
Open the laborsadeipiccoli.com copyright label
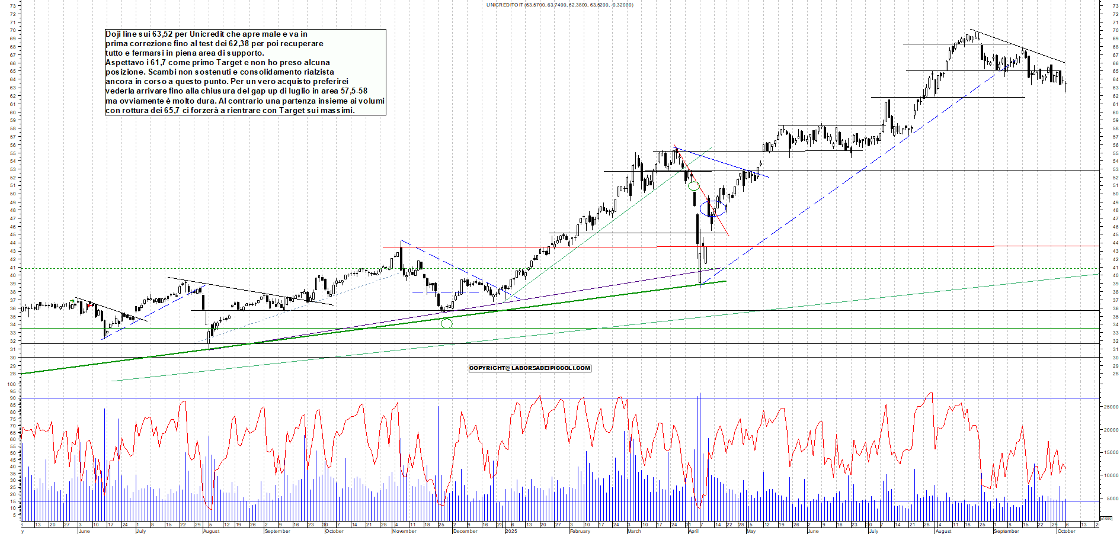click(530, 368)
